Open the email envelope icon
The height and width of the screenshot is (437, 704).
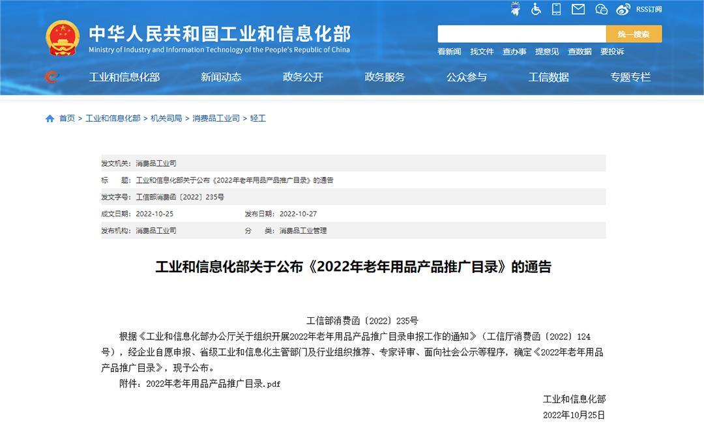(578, 9)
